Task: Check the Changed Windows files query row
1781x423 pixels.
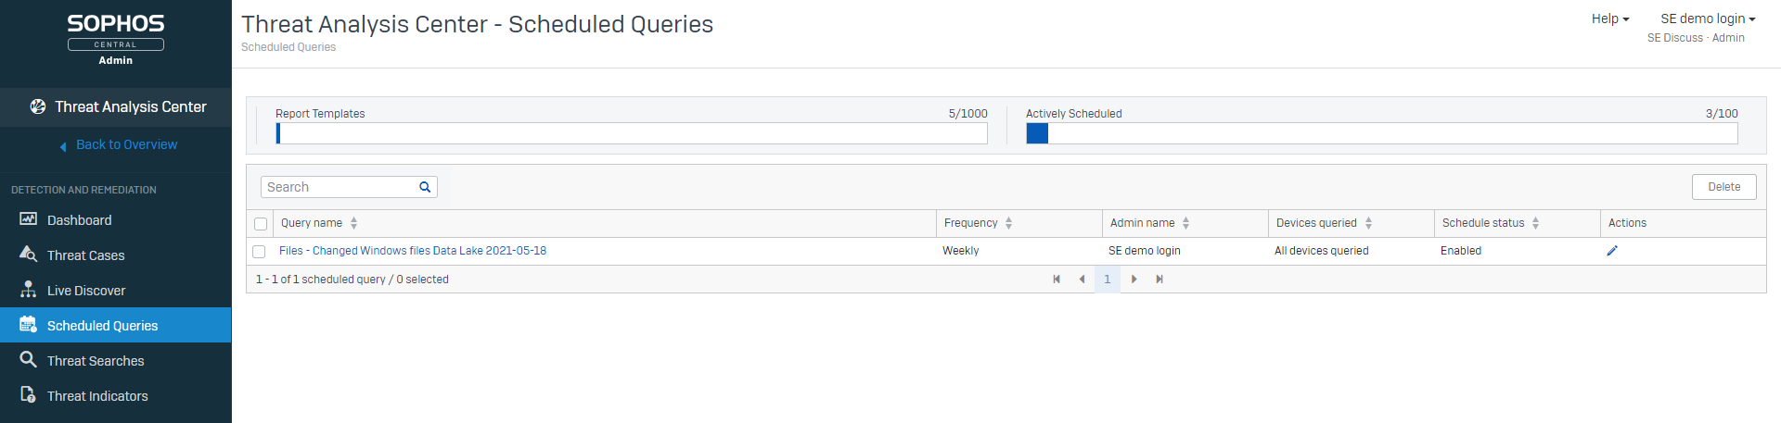Action: point(259,252)
